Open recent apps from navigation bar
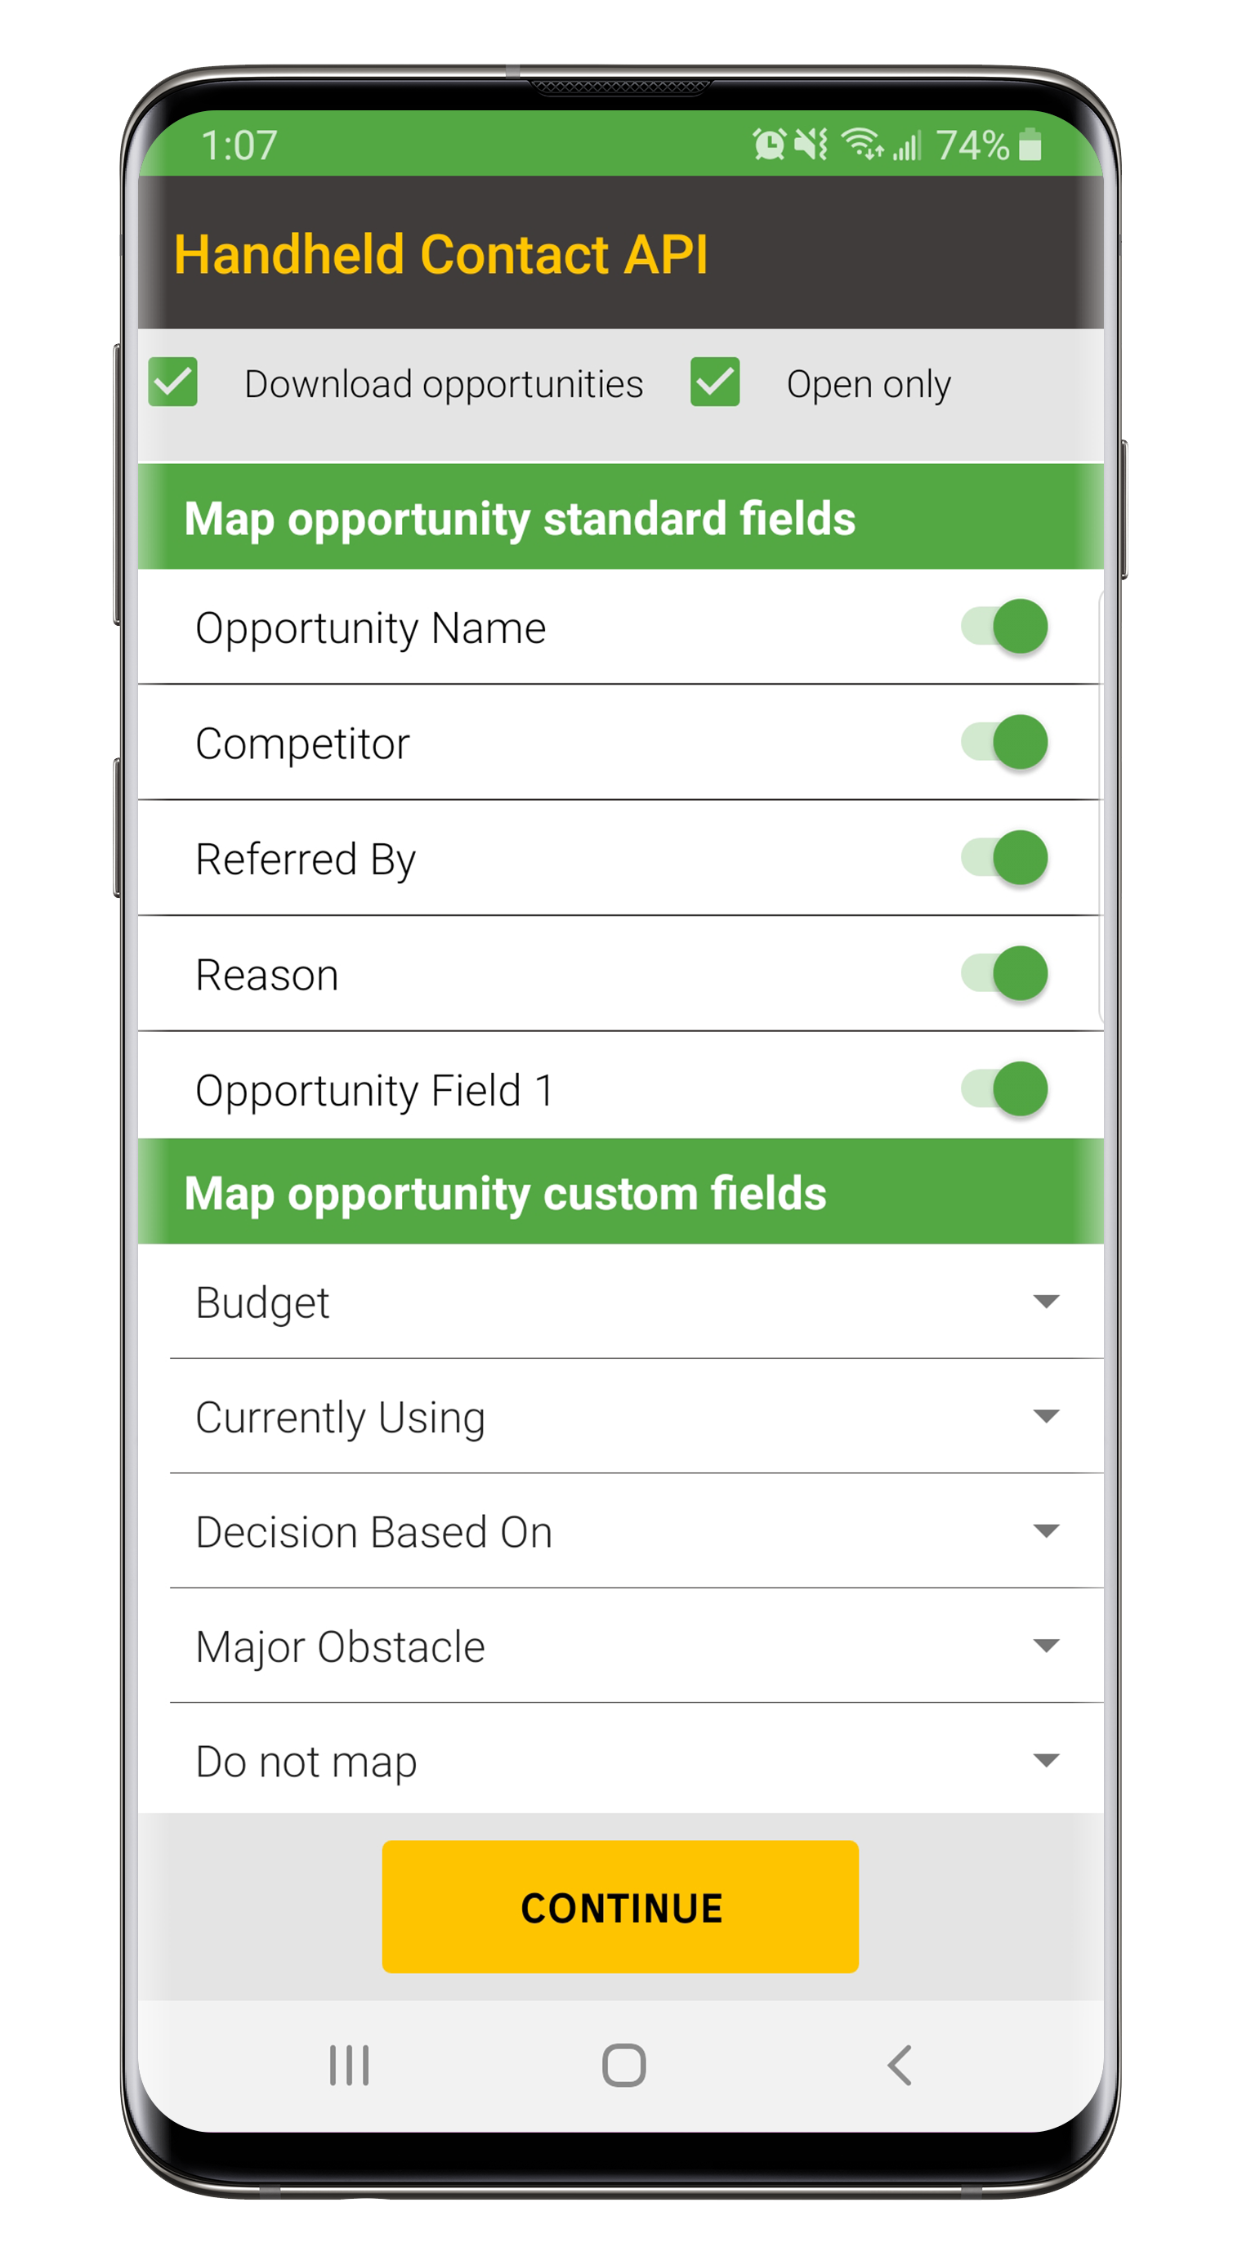 tap(349, 2065)
